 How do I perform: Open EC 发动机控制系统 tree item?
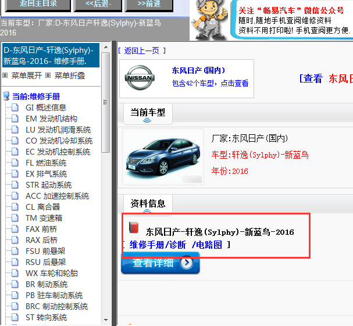[x=58, y=152]
